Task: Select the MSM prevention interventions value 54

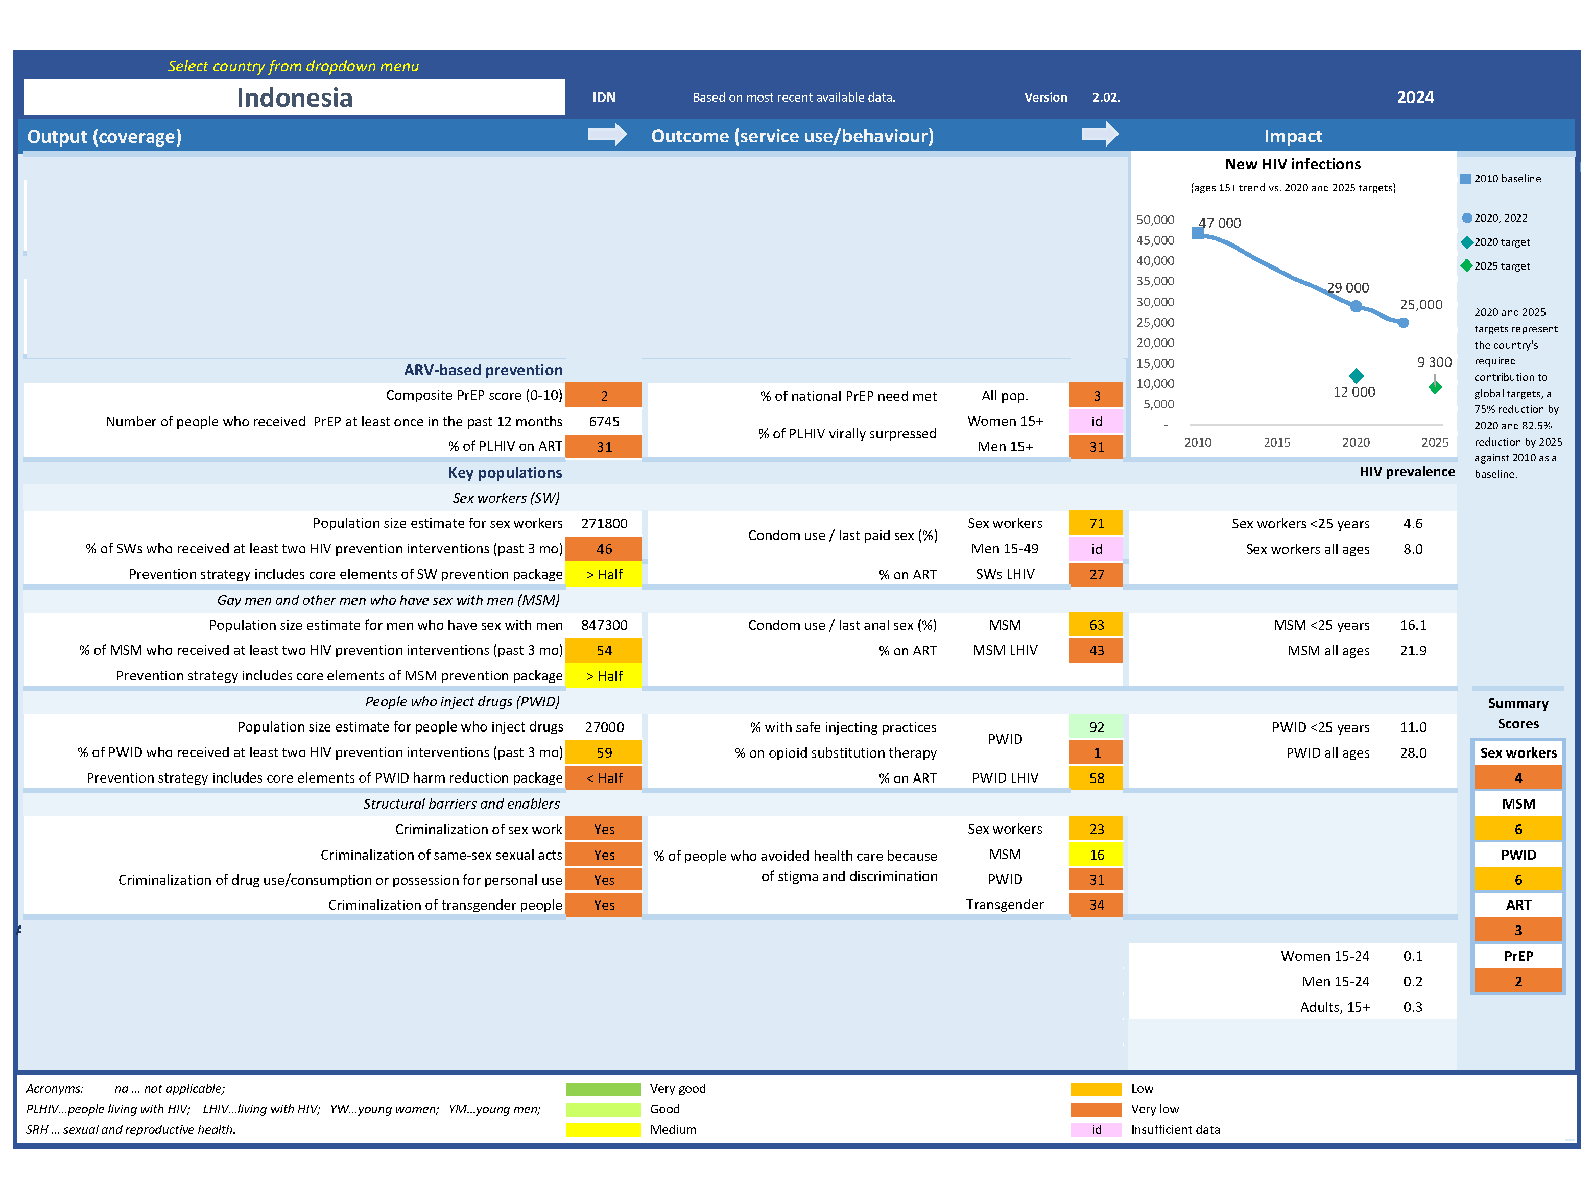Action: 604,651
